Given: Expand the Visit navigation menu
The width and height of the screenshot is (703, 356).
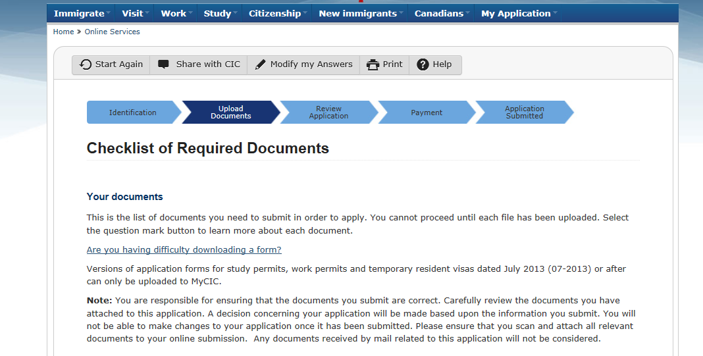Looking at the screenshot, I should tap(134, 13).
